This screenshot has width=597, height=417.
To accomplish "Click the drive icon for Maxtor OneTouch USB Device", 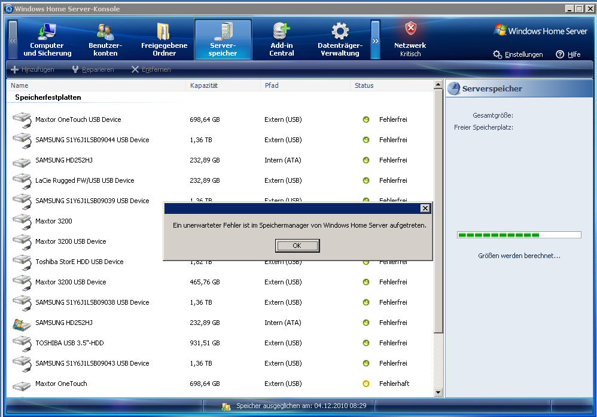I will (x=22, y=119).
